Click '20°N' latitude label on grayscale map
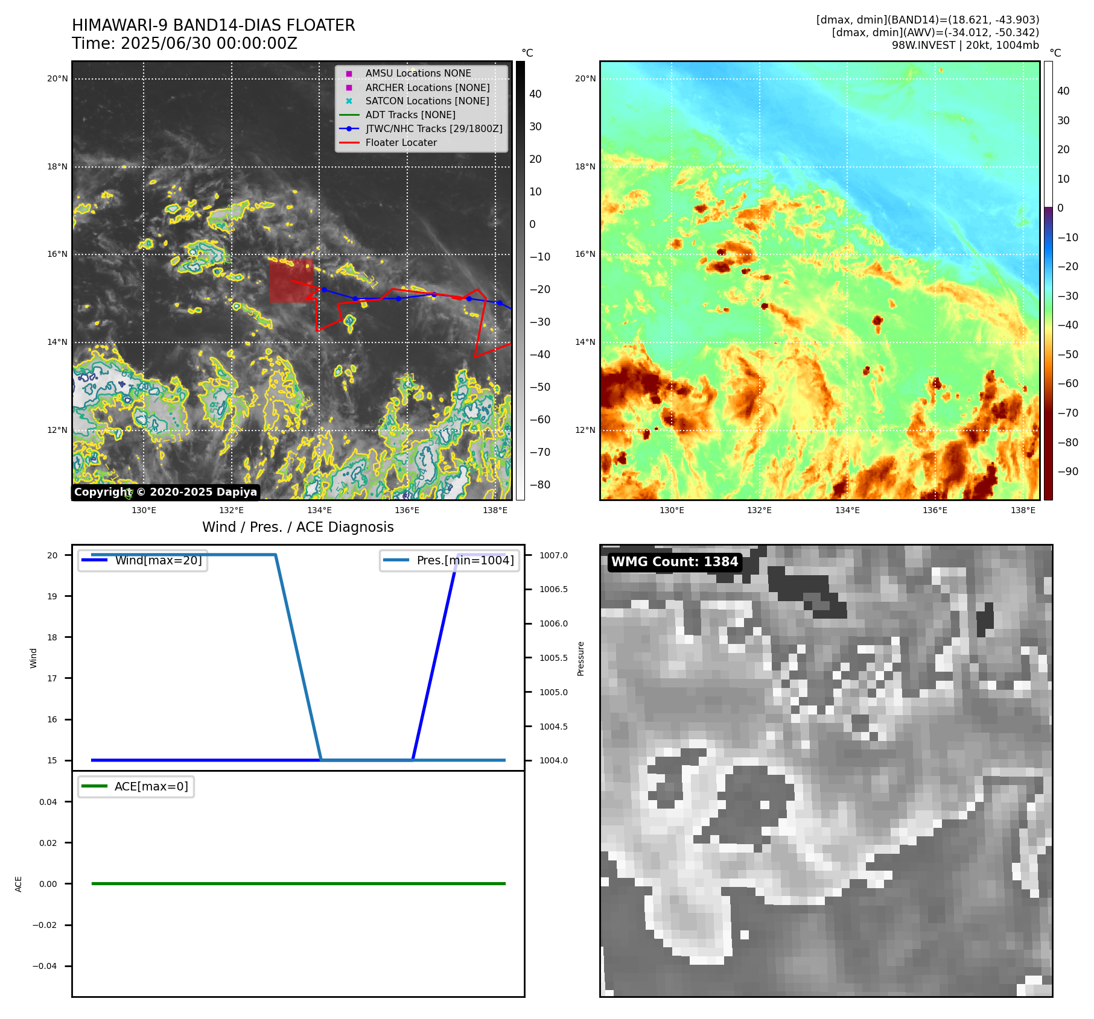This screenshot has width=1094, height=1019. [57, 78]
